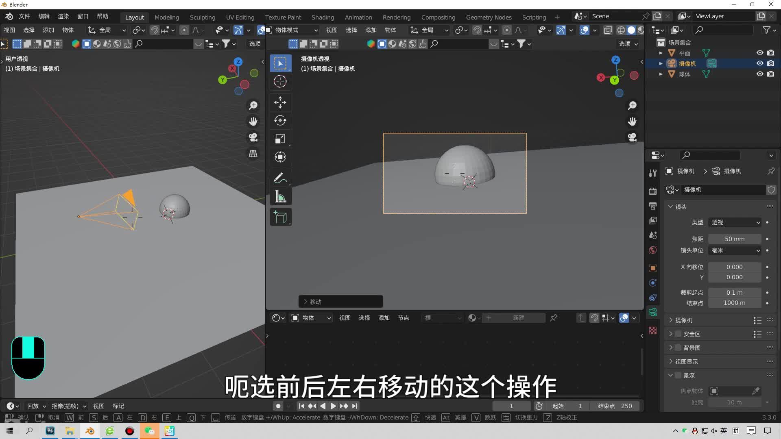This screenshot has width=781, height=439.
Task: Click the Scene name field
Action: [615, 16]
